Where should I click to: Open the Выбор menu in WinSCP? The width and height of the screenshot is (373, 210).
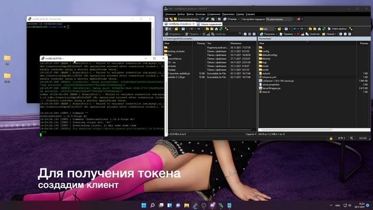coord(181,14)
